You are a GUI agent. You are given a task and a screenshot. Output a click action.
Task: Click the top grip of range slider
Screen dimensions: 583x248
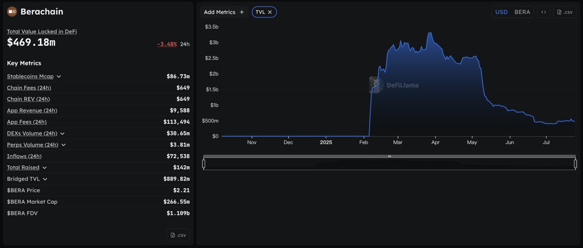[389, 156]
